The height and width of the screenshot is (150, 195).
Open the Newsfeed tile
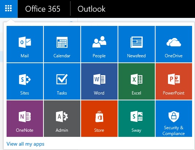[x=137, y=44]
